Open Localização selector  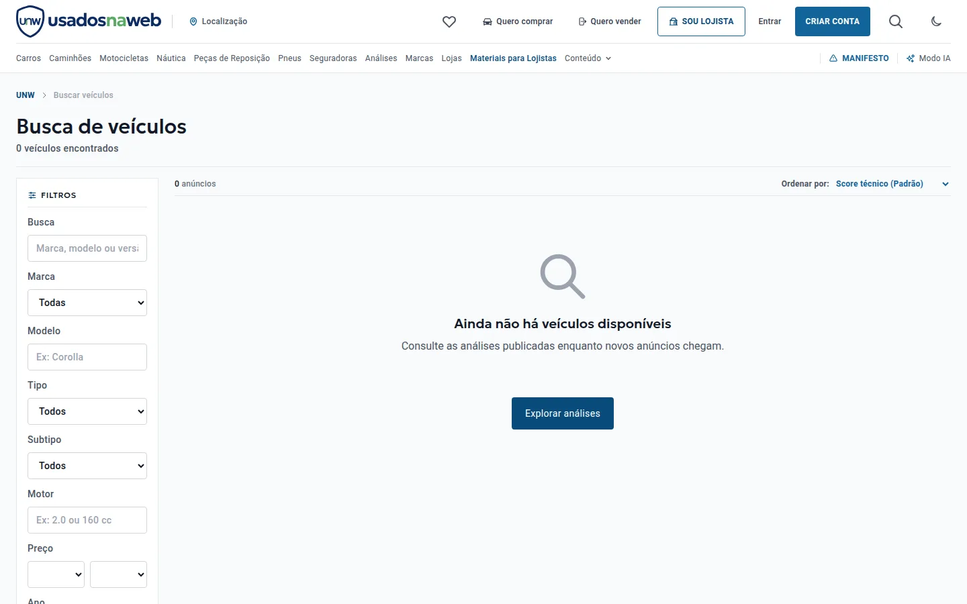click(x=218, y=21)
